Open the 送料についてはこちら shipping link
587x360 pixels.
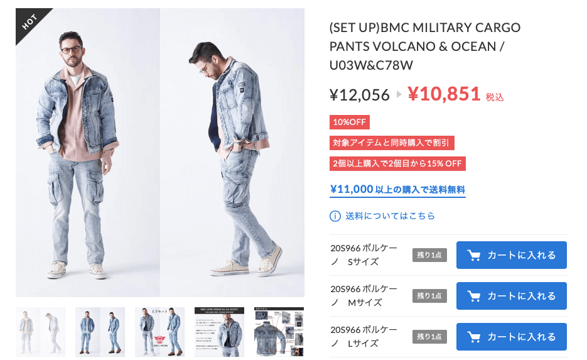(390, 216)
